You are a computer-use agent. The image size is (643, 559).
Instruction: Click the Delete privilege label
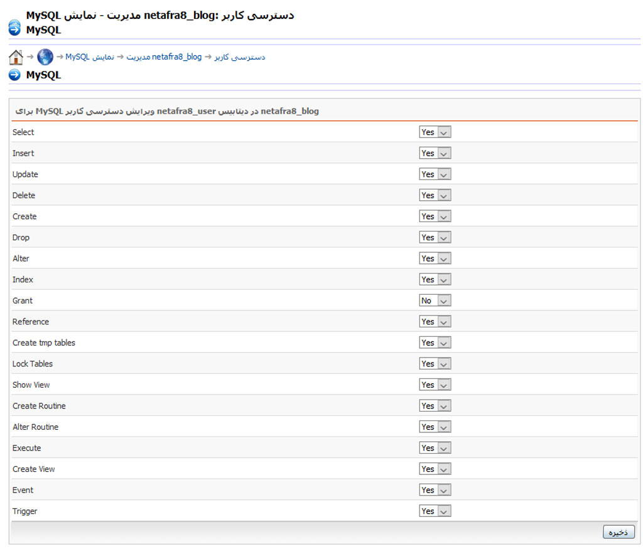pos(24,195)
